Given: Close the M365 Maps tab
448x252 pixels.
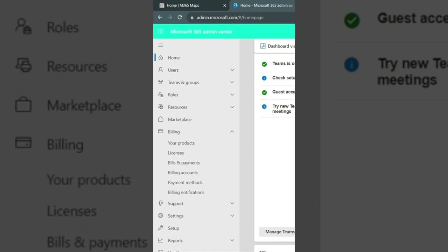Looking at the screenshot, I should 225,5.
